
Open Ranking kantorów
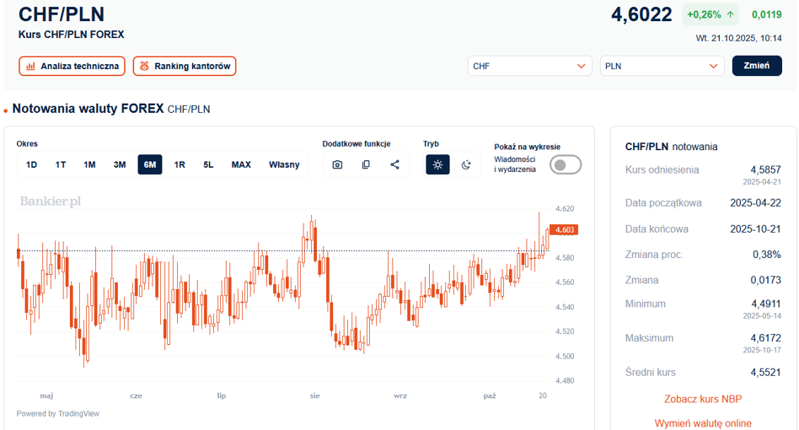[x=184, y=66]
